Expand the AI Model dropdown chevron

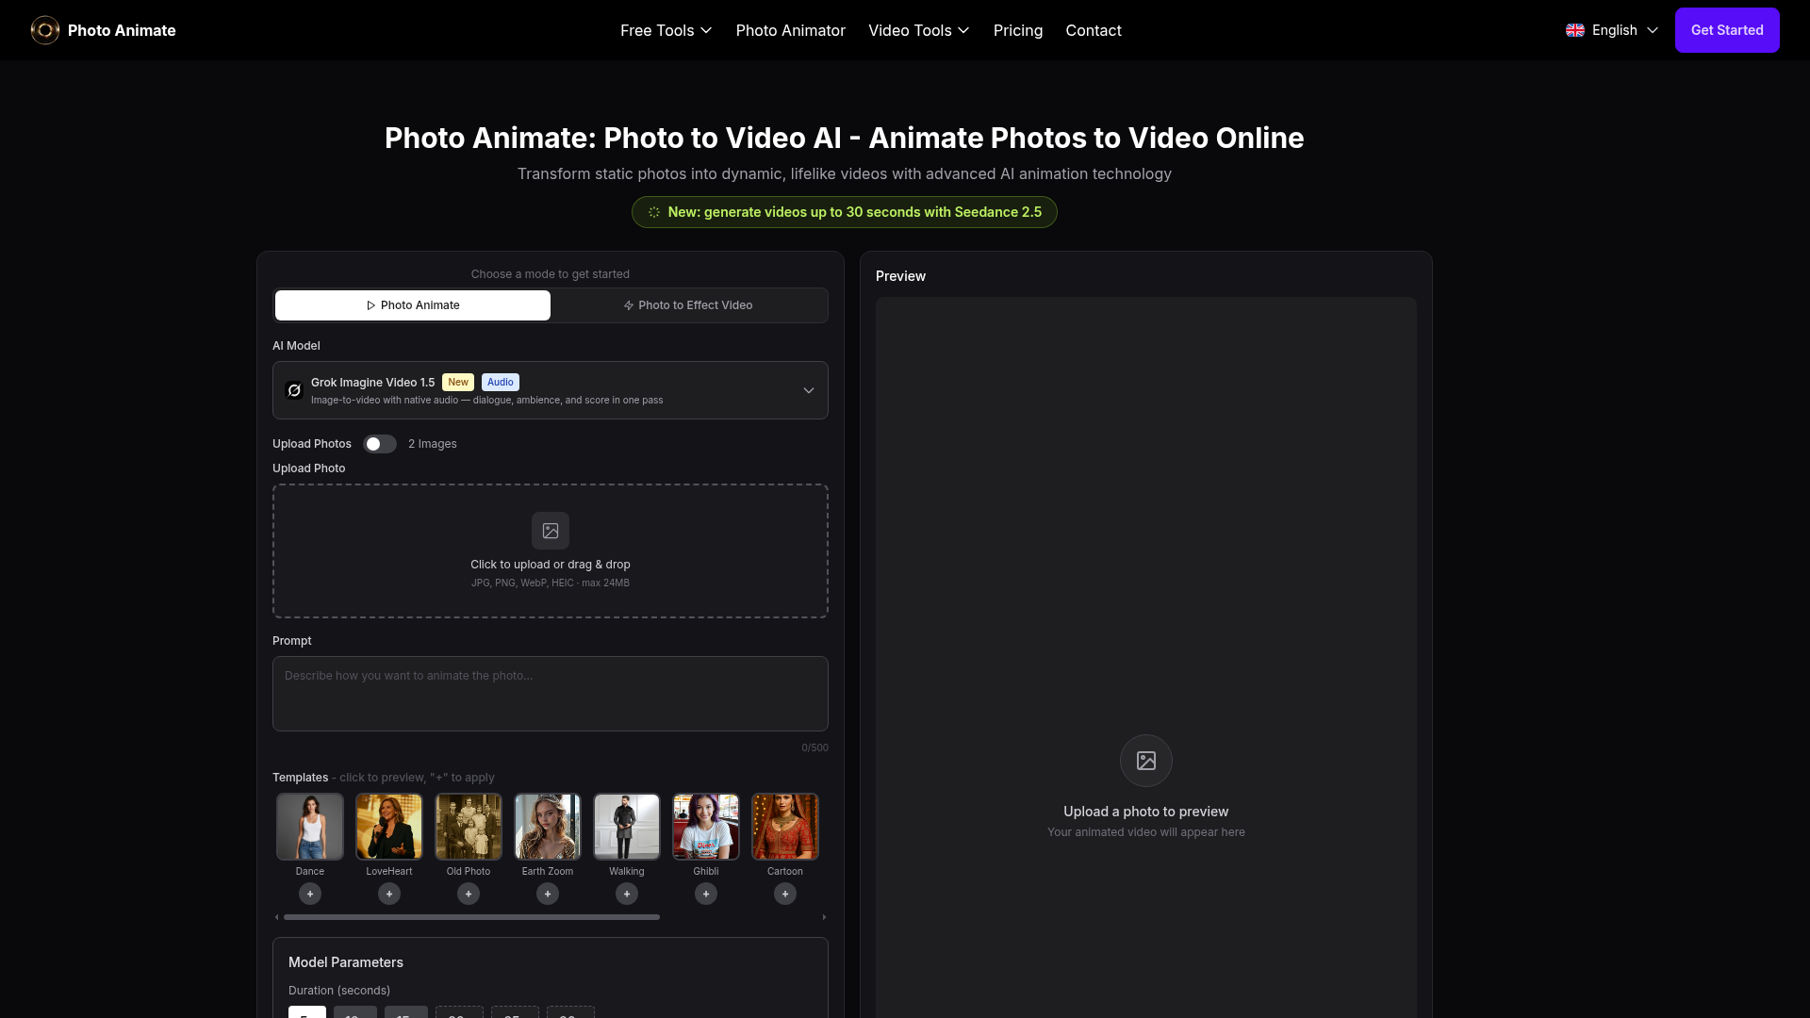tap(809, 390)
